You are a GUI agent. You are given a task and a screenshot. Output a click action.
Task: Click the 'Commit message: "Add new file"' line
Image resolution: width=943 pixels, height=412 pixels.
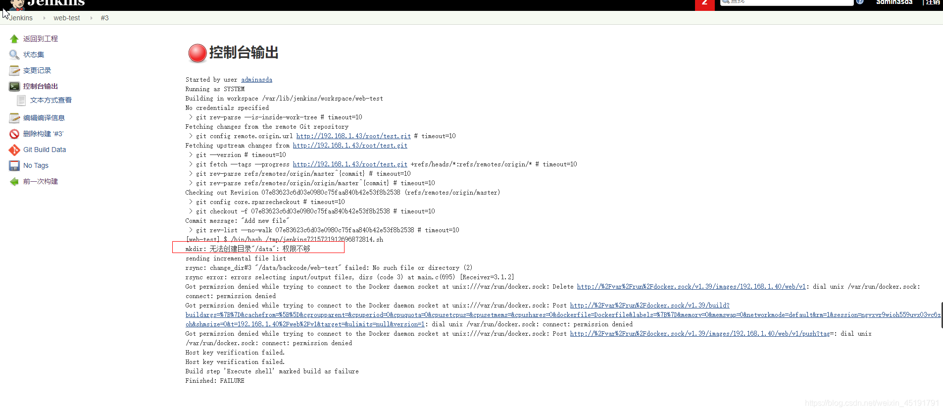coord(238,221)
